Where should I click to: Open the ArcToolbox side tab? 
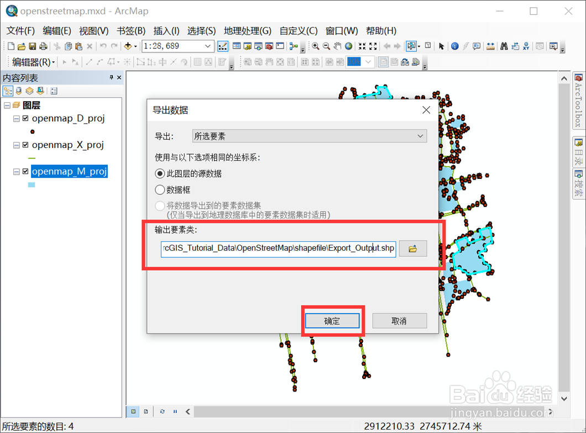click(x=578, y=101)
